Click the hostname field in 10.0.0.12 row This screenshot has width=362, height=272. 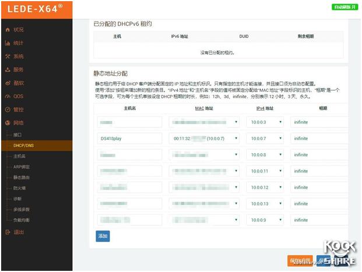(129, 188)
